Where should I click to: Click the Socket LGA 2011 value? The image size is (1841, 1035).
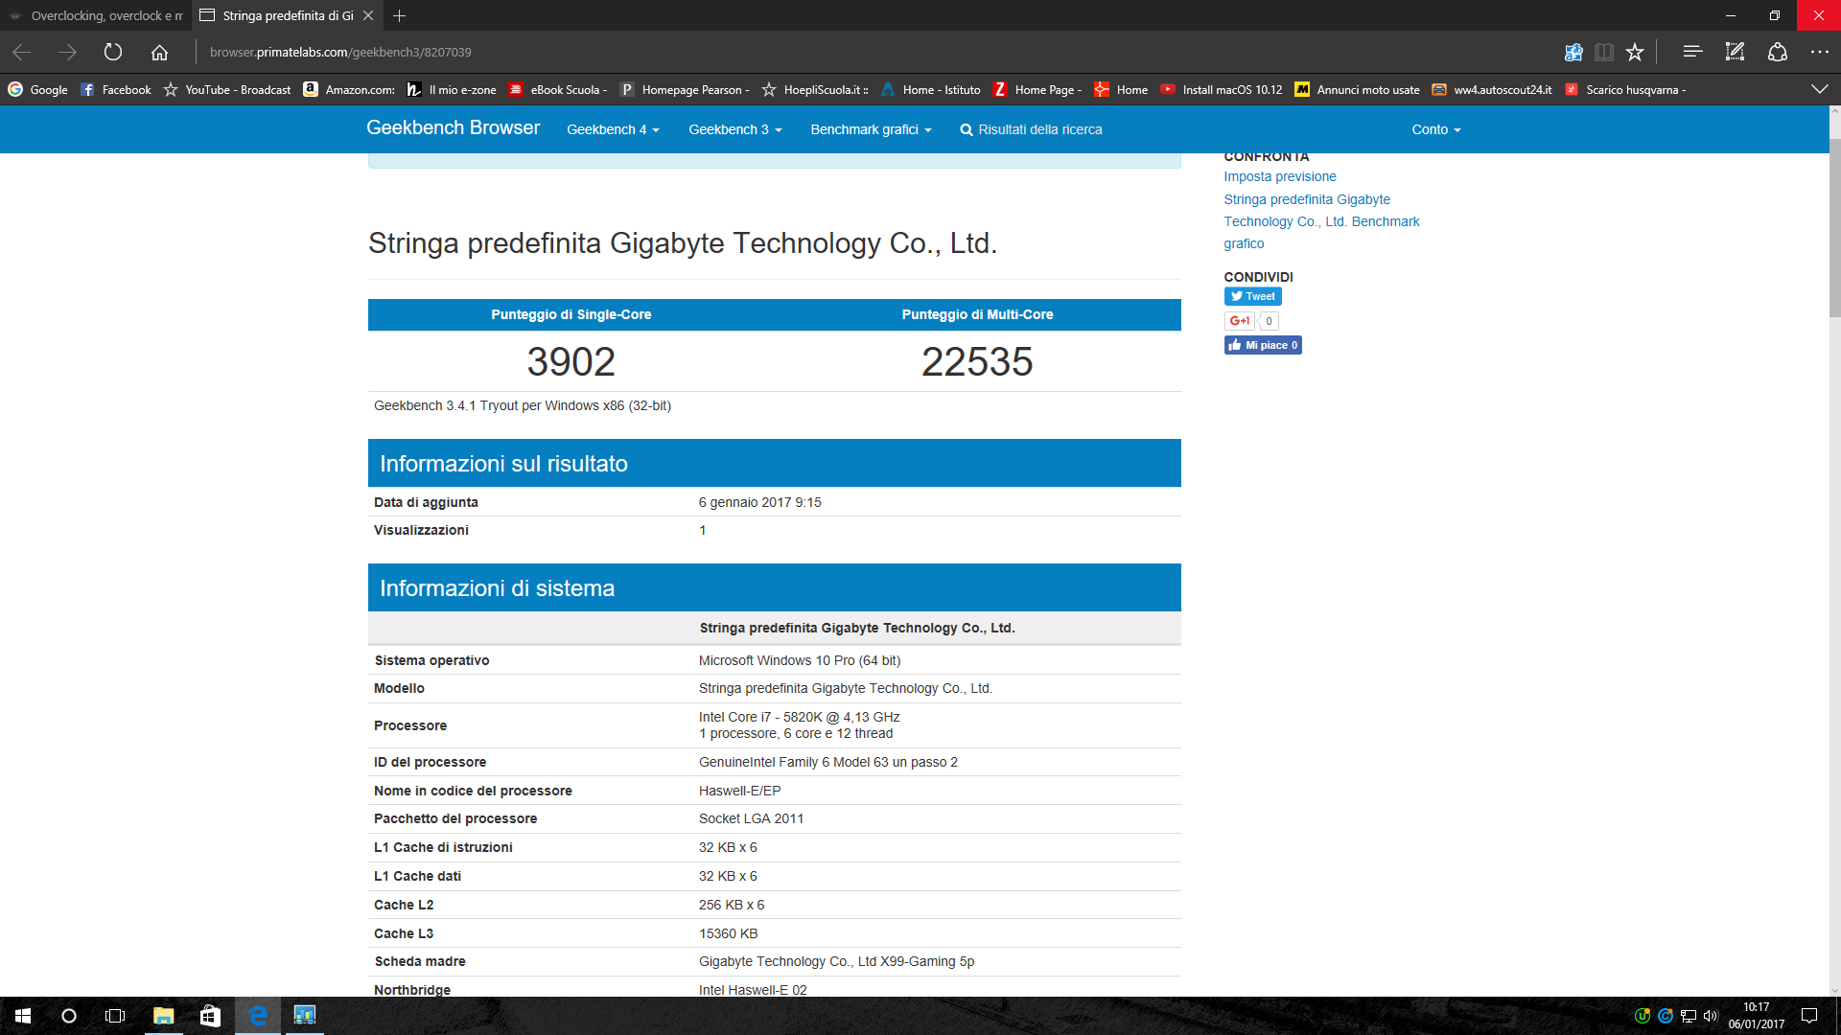pyautogui.click(x=751, y=819)
